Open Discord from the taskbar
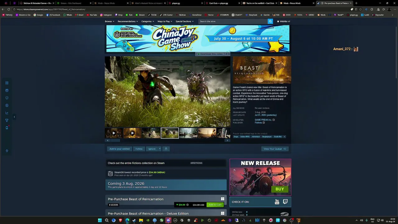 pos(168,220)
